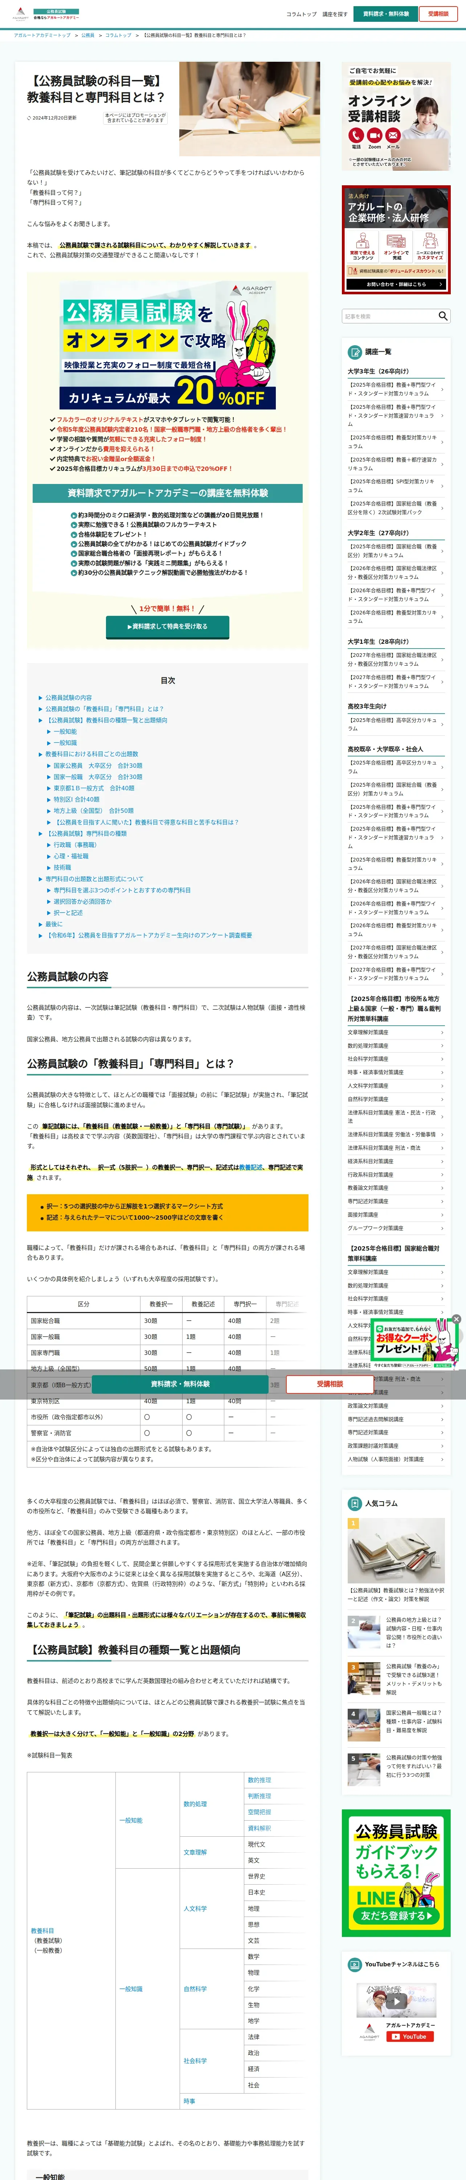Open 教養論文対策講座 sidebar link
This screenshot has height=2180, width=466.
(396, 1187)
